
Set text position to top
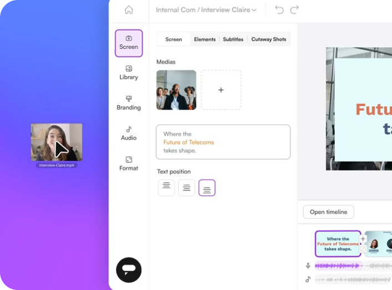click(166, 188)
